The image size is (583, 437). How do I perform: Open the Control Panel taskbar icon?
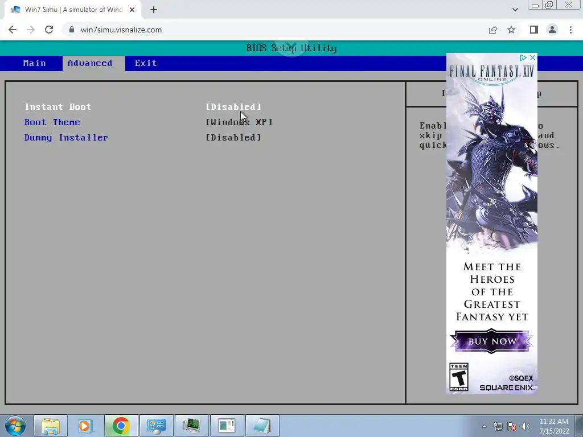coord(156,426)
